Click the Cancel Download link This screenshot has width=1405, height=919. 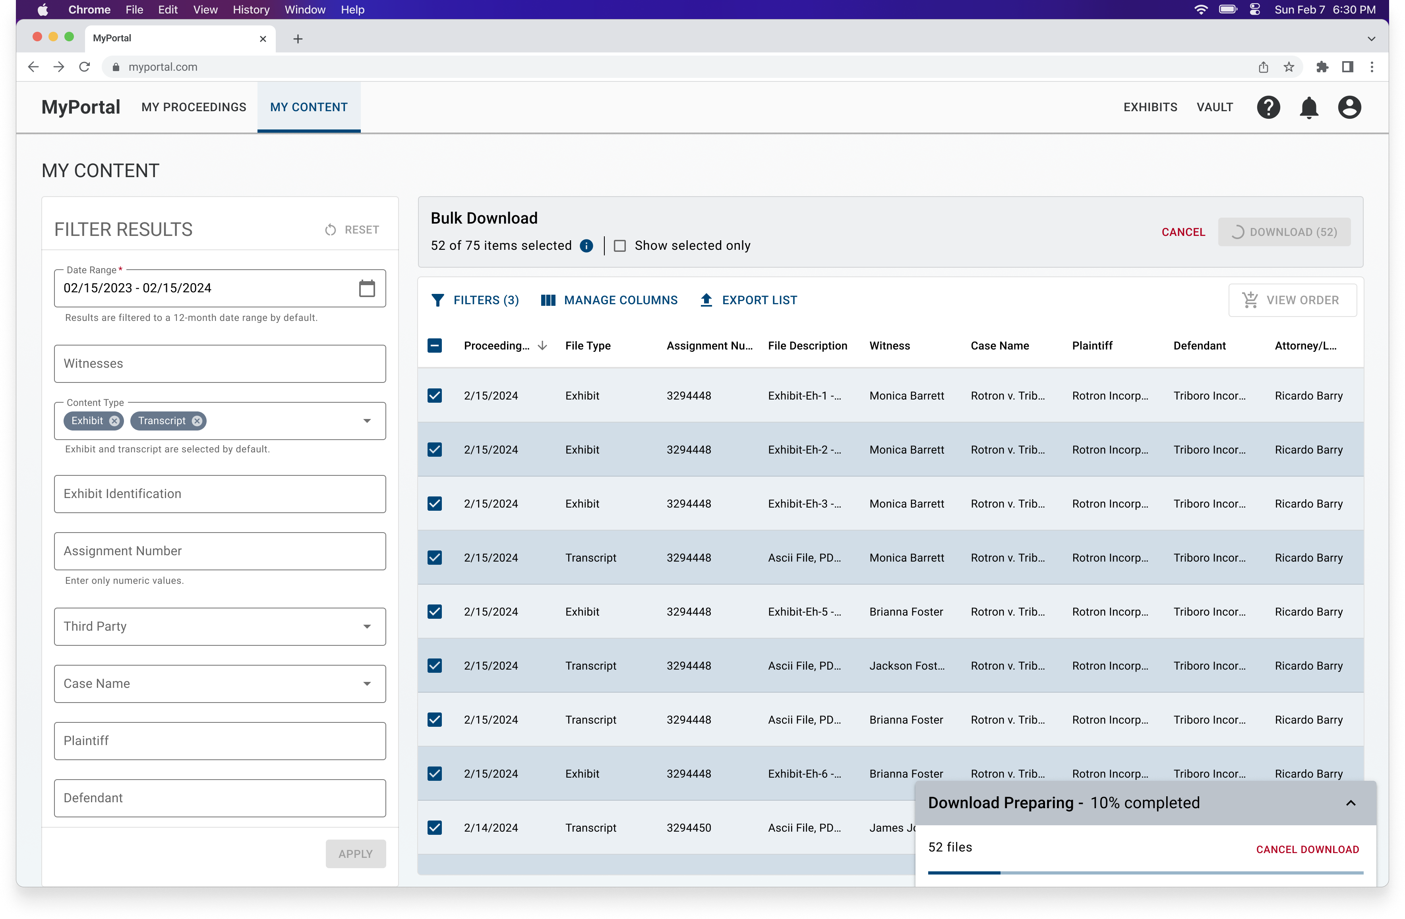(x=1307, y=849)
